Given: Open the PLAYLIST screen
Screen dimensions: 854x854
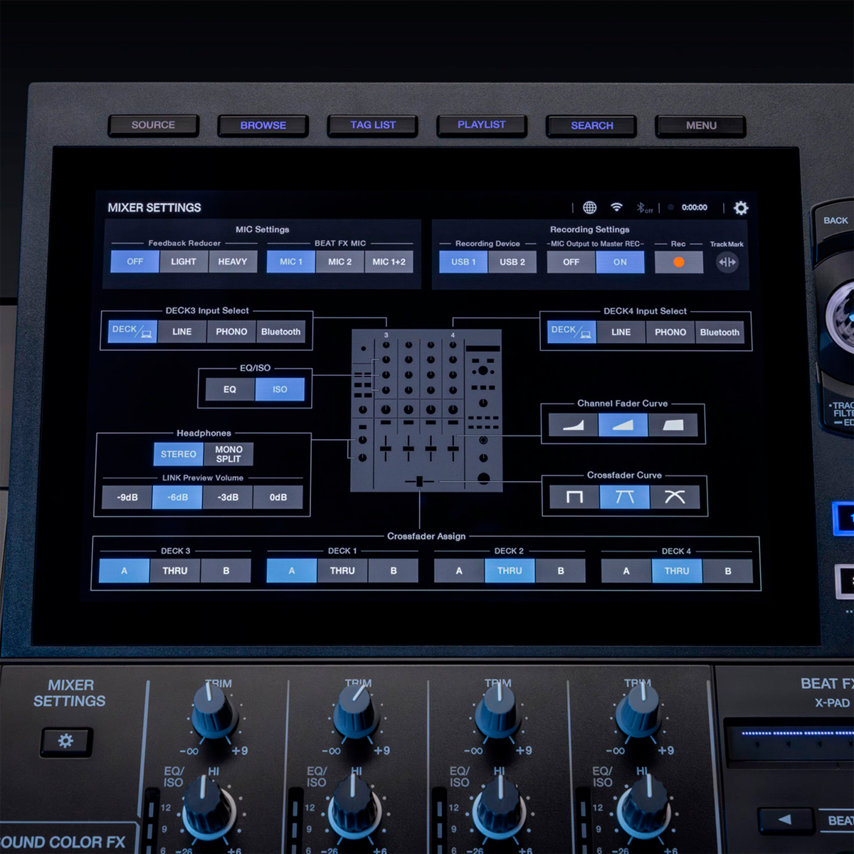Looking at the screenshot, I should (481, 125).
